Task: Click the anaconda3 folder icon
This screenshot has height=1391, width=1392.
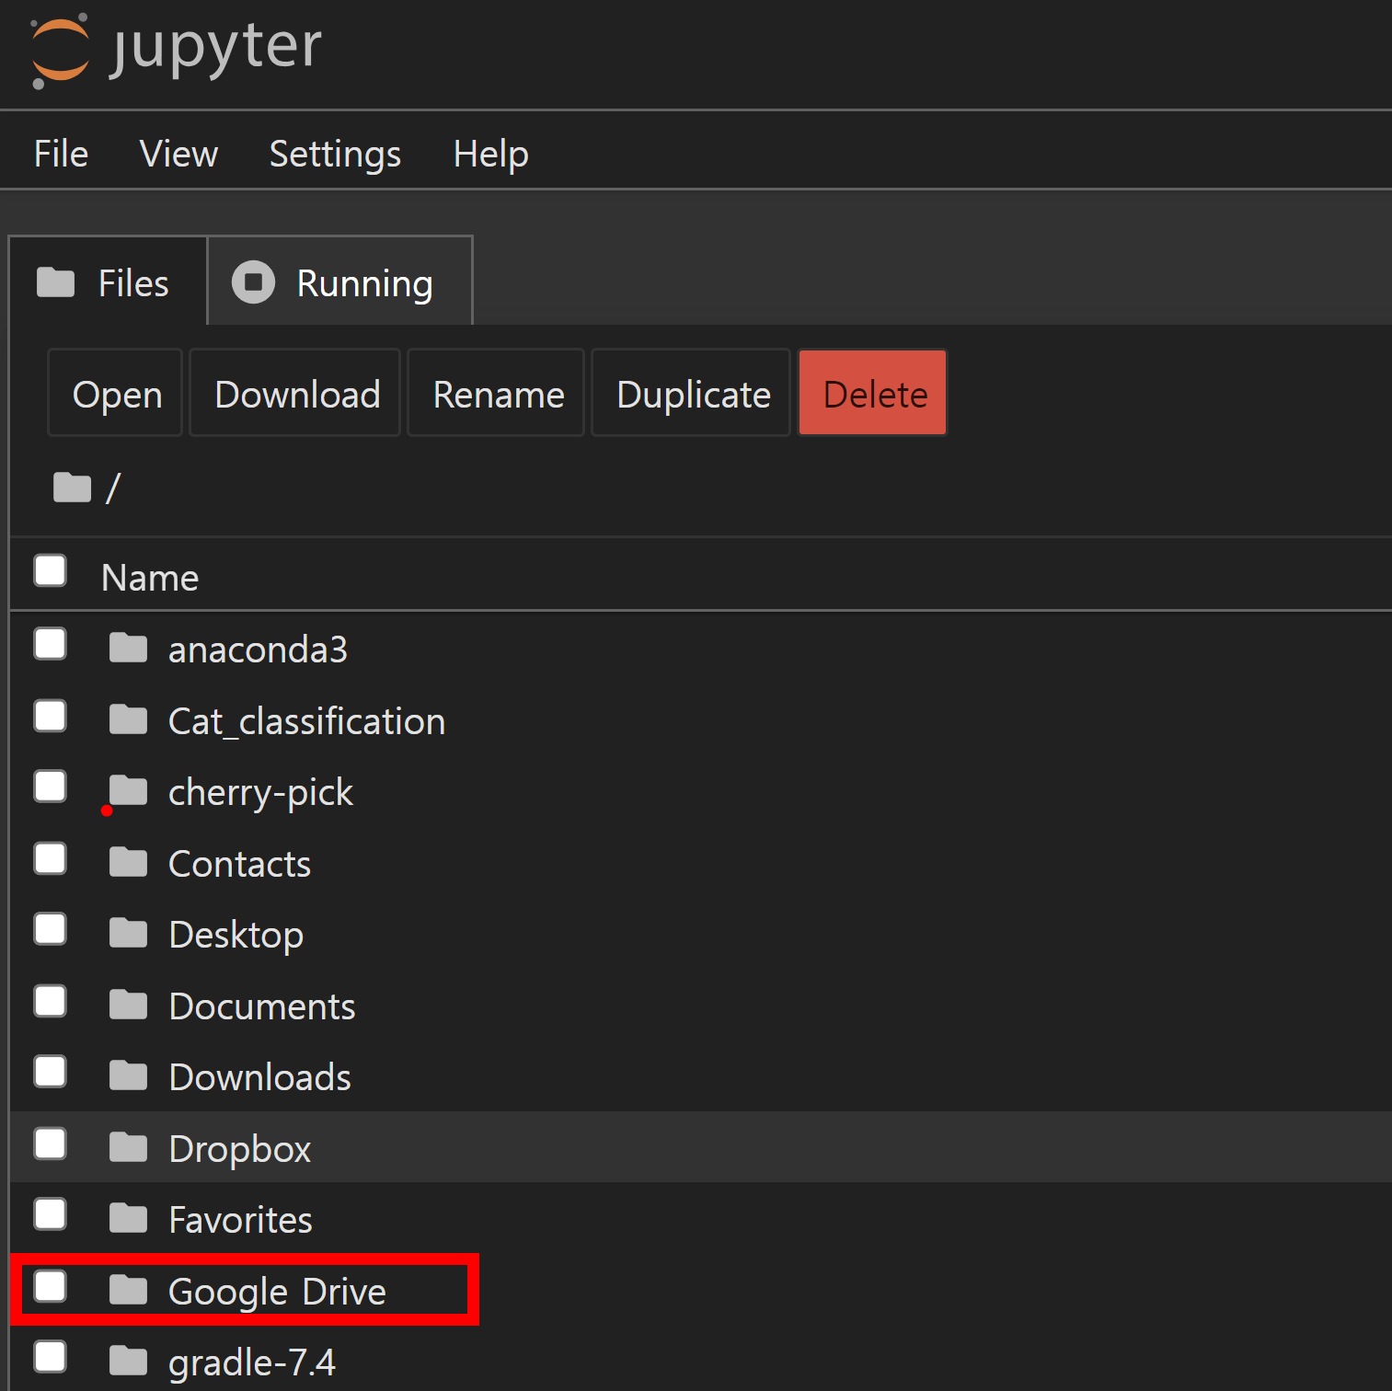Action: pyautogui.click(x=128, y=648)
